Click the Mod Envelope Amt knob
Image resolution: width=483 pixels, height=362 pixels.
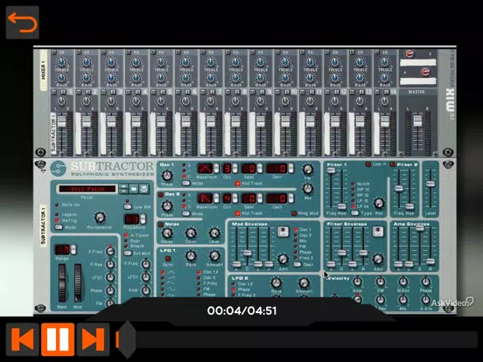coord(283,259)
